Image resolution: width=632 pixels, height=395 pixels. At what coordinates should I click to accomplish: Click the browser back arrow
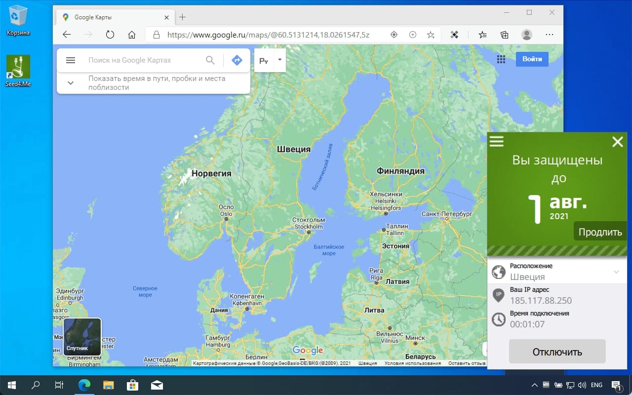pyautogui.click(x=67, y=35)
